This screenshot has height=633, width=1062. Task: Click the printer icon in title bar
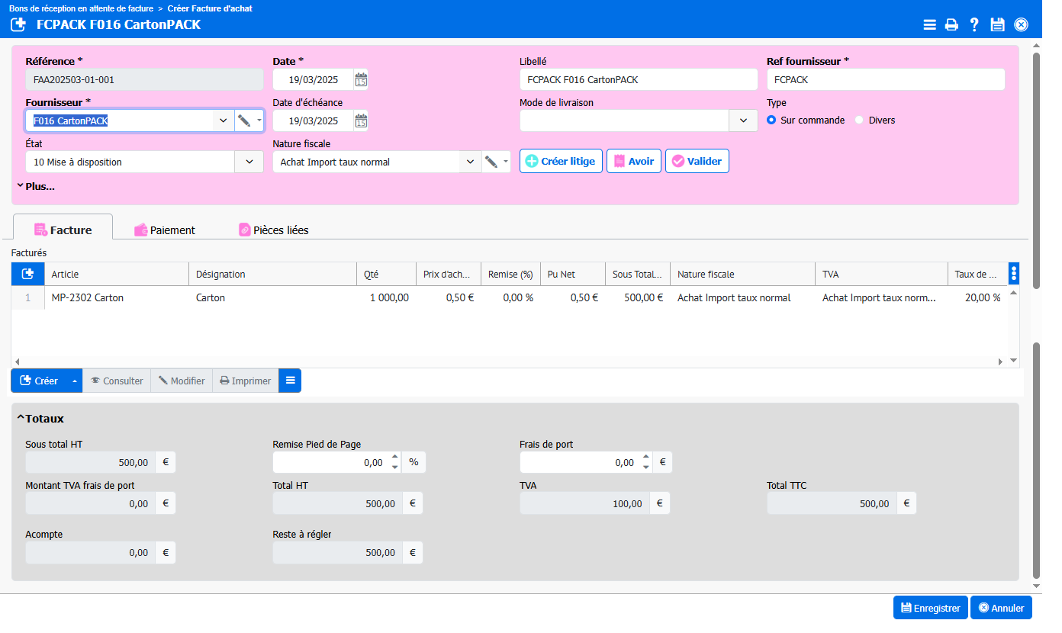(951, 24)
